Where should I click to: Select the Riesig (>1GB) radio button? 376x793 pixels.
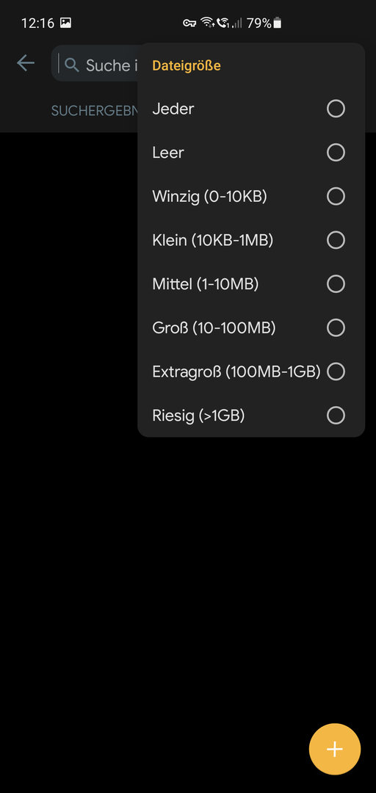[336, 415]
